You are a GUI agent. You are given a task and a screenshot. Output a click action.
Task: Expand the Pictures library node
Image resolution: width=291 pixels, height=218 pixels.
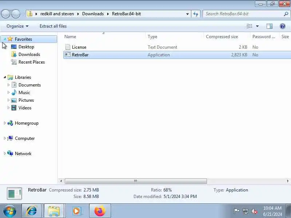coord(8,100)
